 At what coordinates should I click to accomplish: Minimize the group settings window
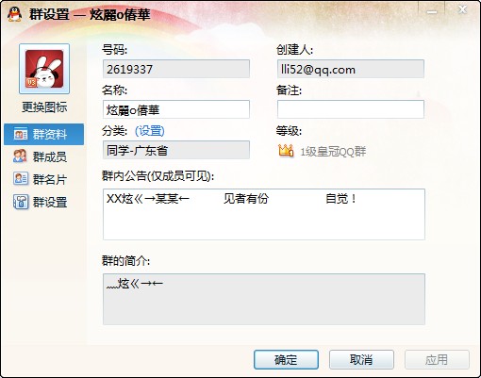tap(432, 11)
